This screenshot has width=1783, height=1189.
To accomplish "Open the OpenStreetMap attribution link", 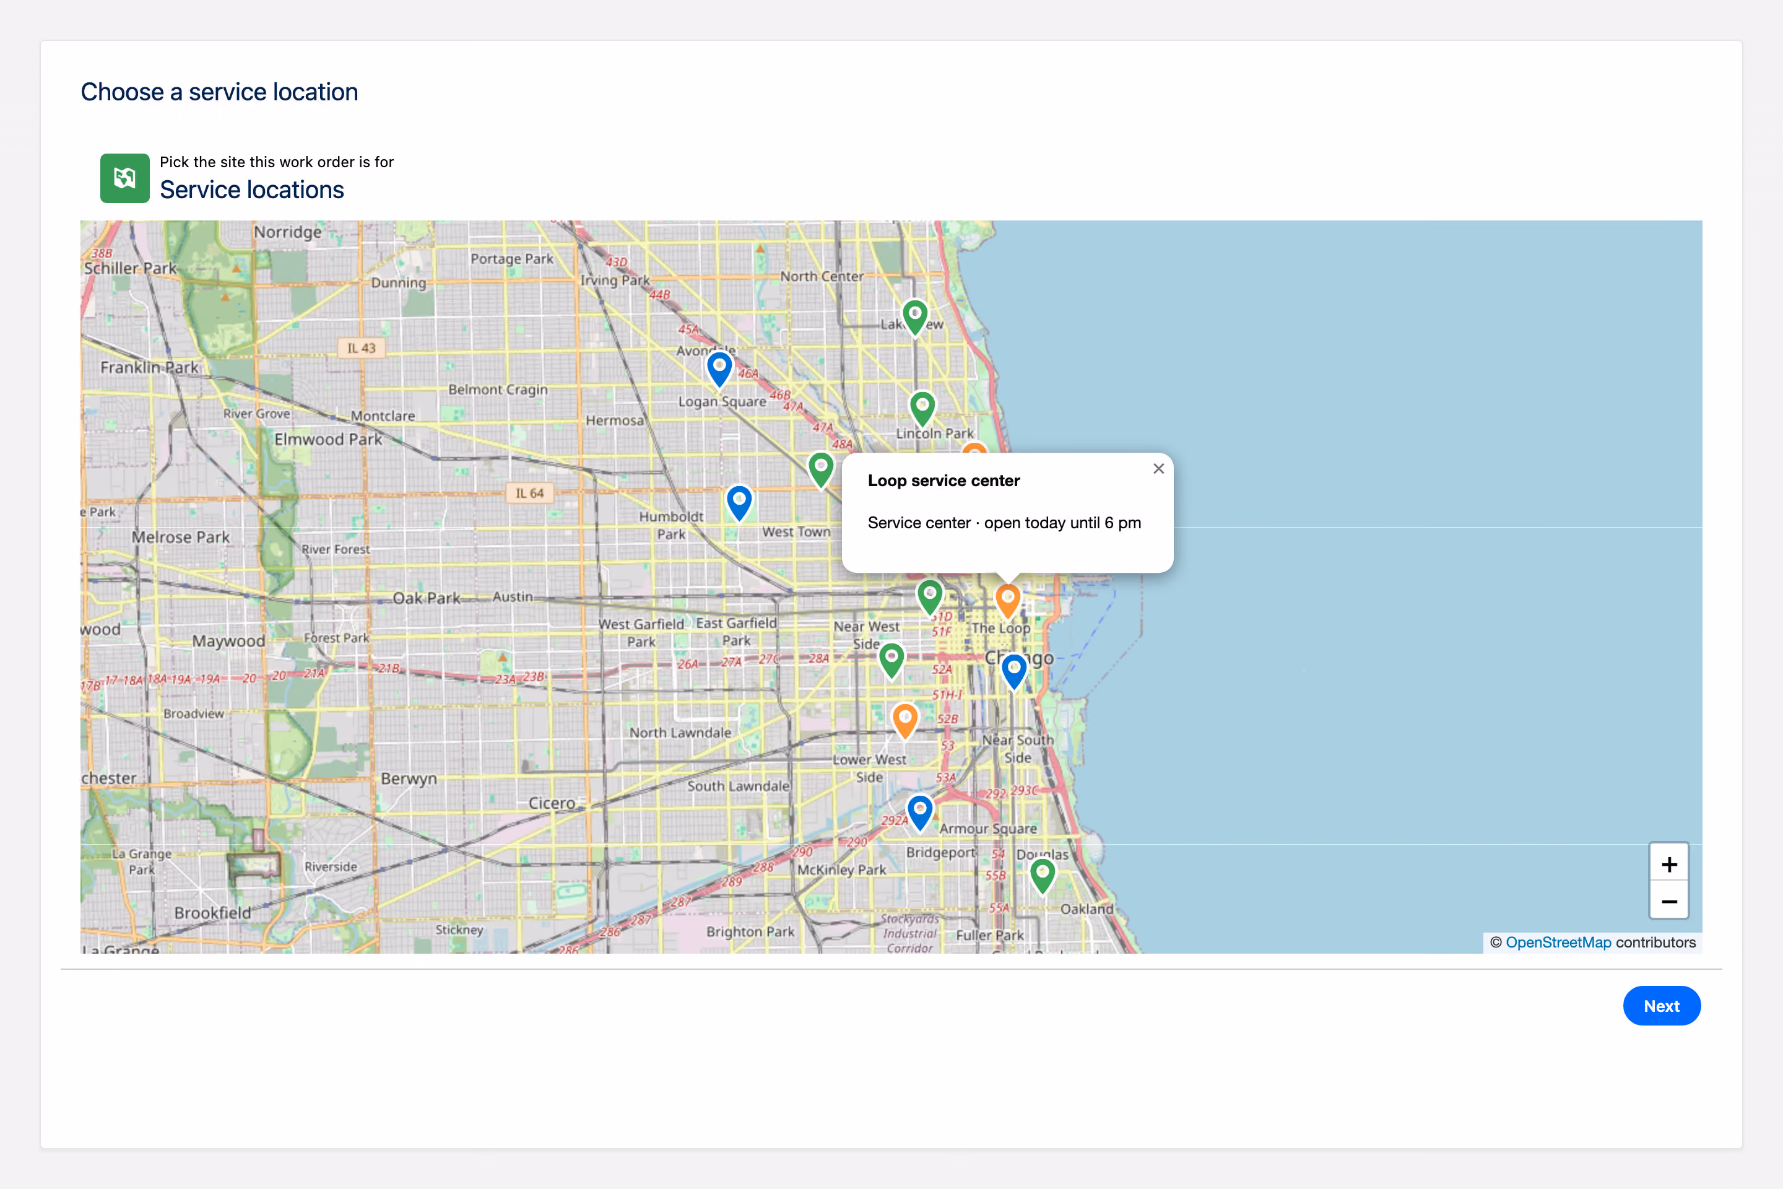I will point(1558,943).
